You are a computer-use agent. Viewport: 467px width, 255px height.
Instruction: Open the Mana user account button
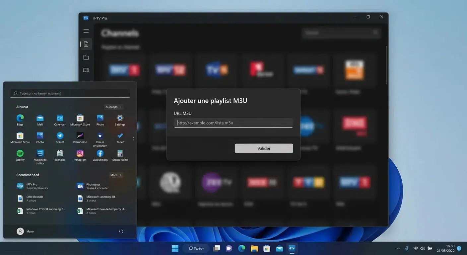pyautogui.click(x=25, y=231)
